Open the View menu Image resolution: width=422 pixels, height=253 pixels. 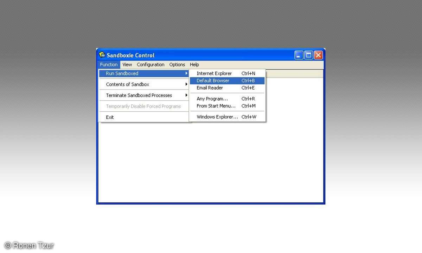127,65
